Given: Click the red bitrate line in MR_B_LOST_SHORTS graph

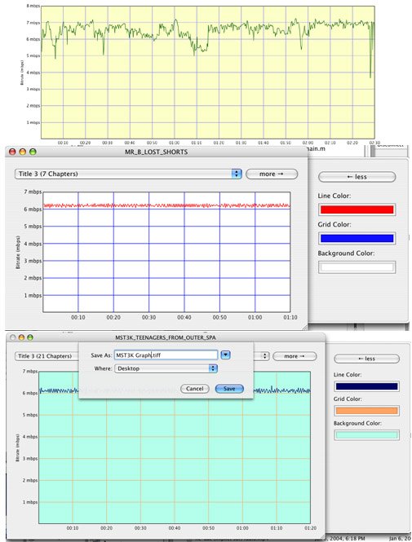Looking at the screenshot, I should point(166,205).
